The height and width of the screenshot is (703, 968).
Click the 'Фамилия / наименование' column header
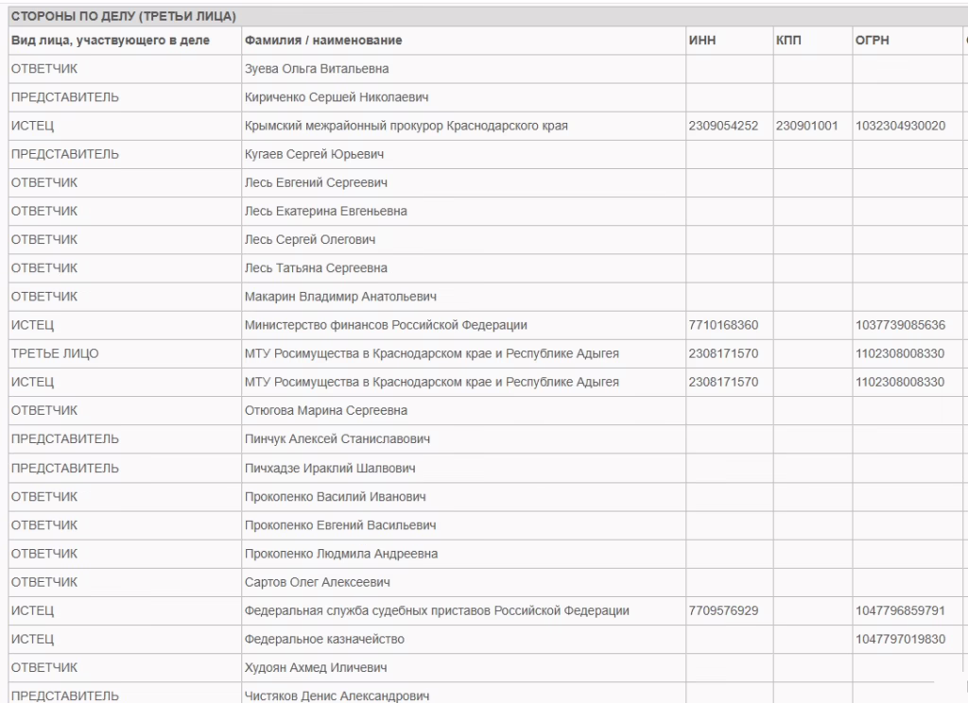point(323,41)
